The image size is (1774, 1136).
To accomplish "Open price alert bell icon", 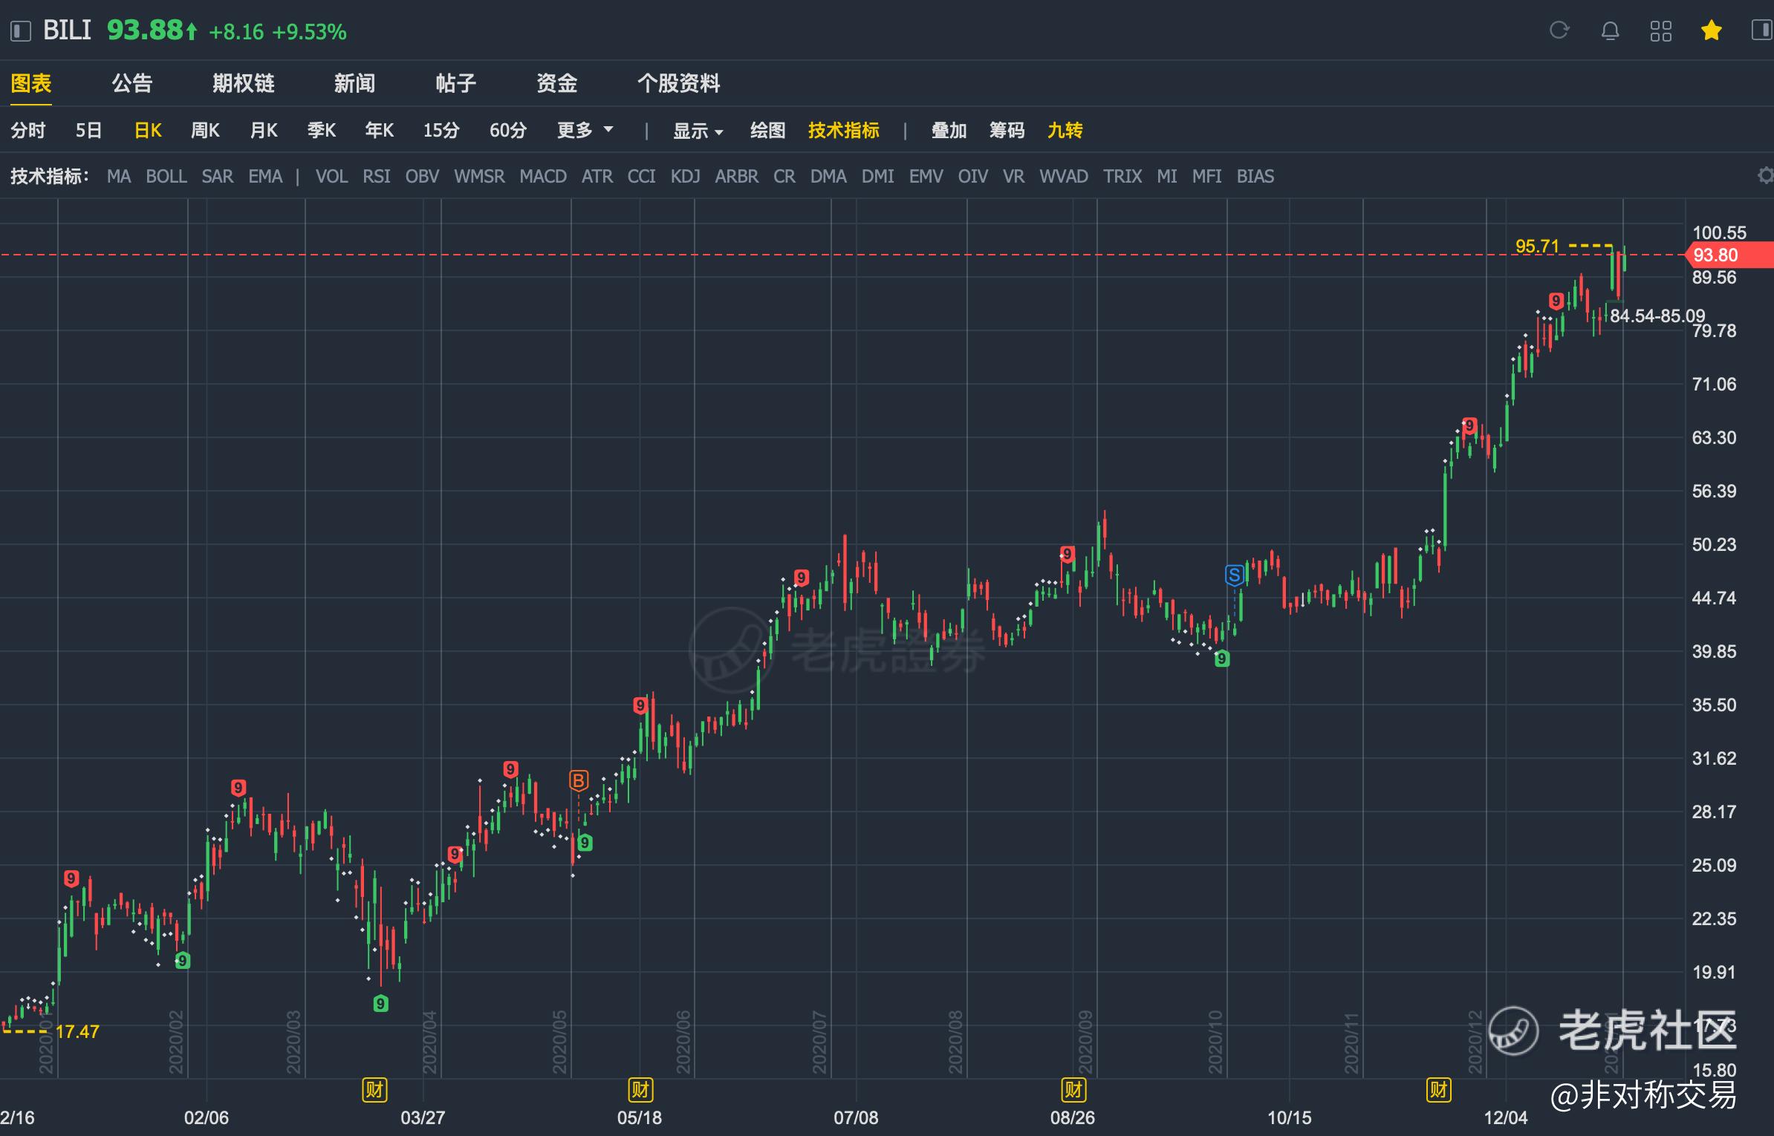I will (x=1610, y=30).
